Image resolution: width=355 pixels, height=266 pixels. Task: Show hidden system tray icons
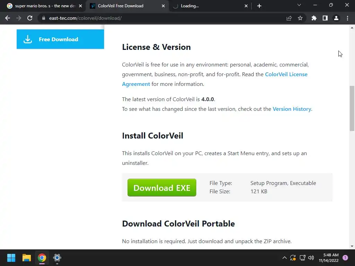[x=285, y=258]
